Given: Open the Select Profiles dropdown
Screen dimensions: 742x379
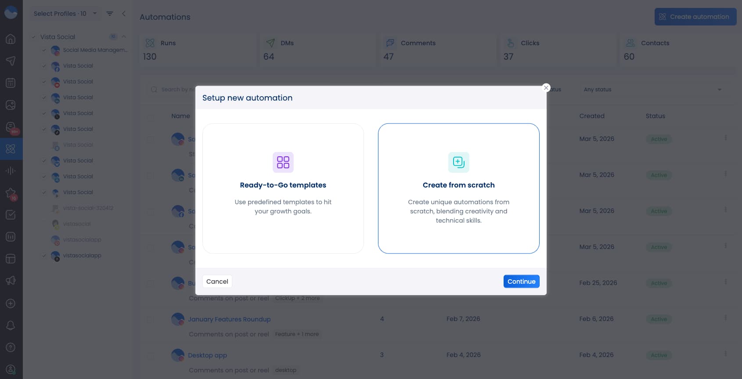Looking at the screenshot, I should (65, 14).
